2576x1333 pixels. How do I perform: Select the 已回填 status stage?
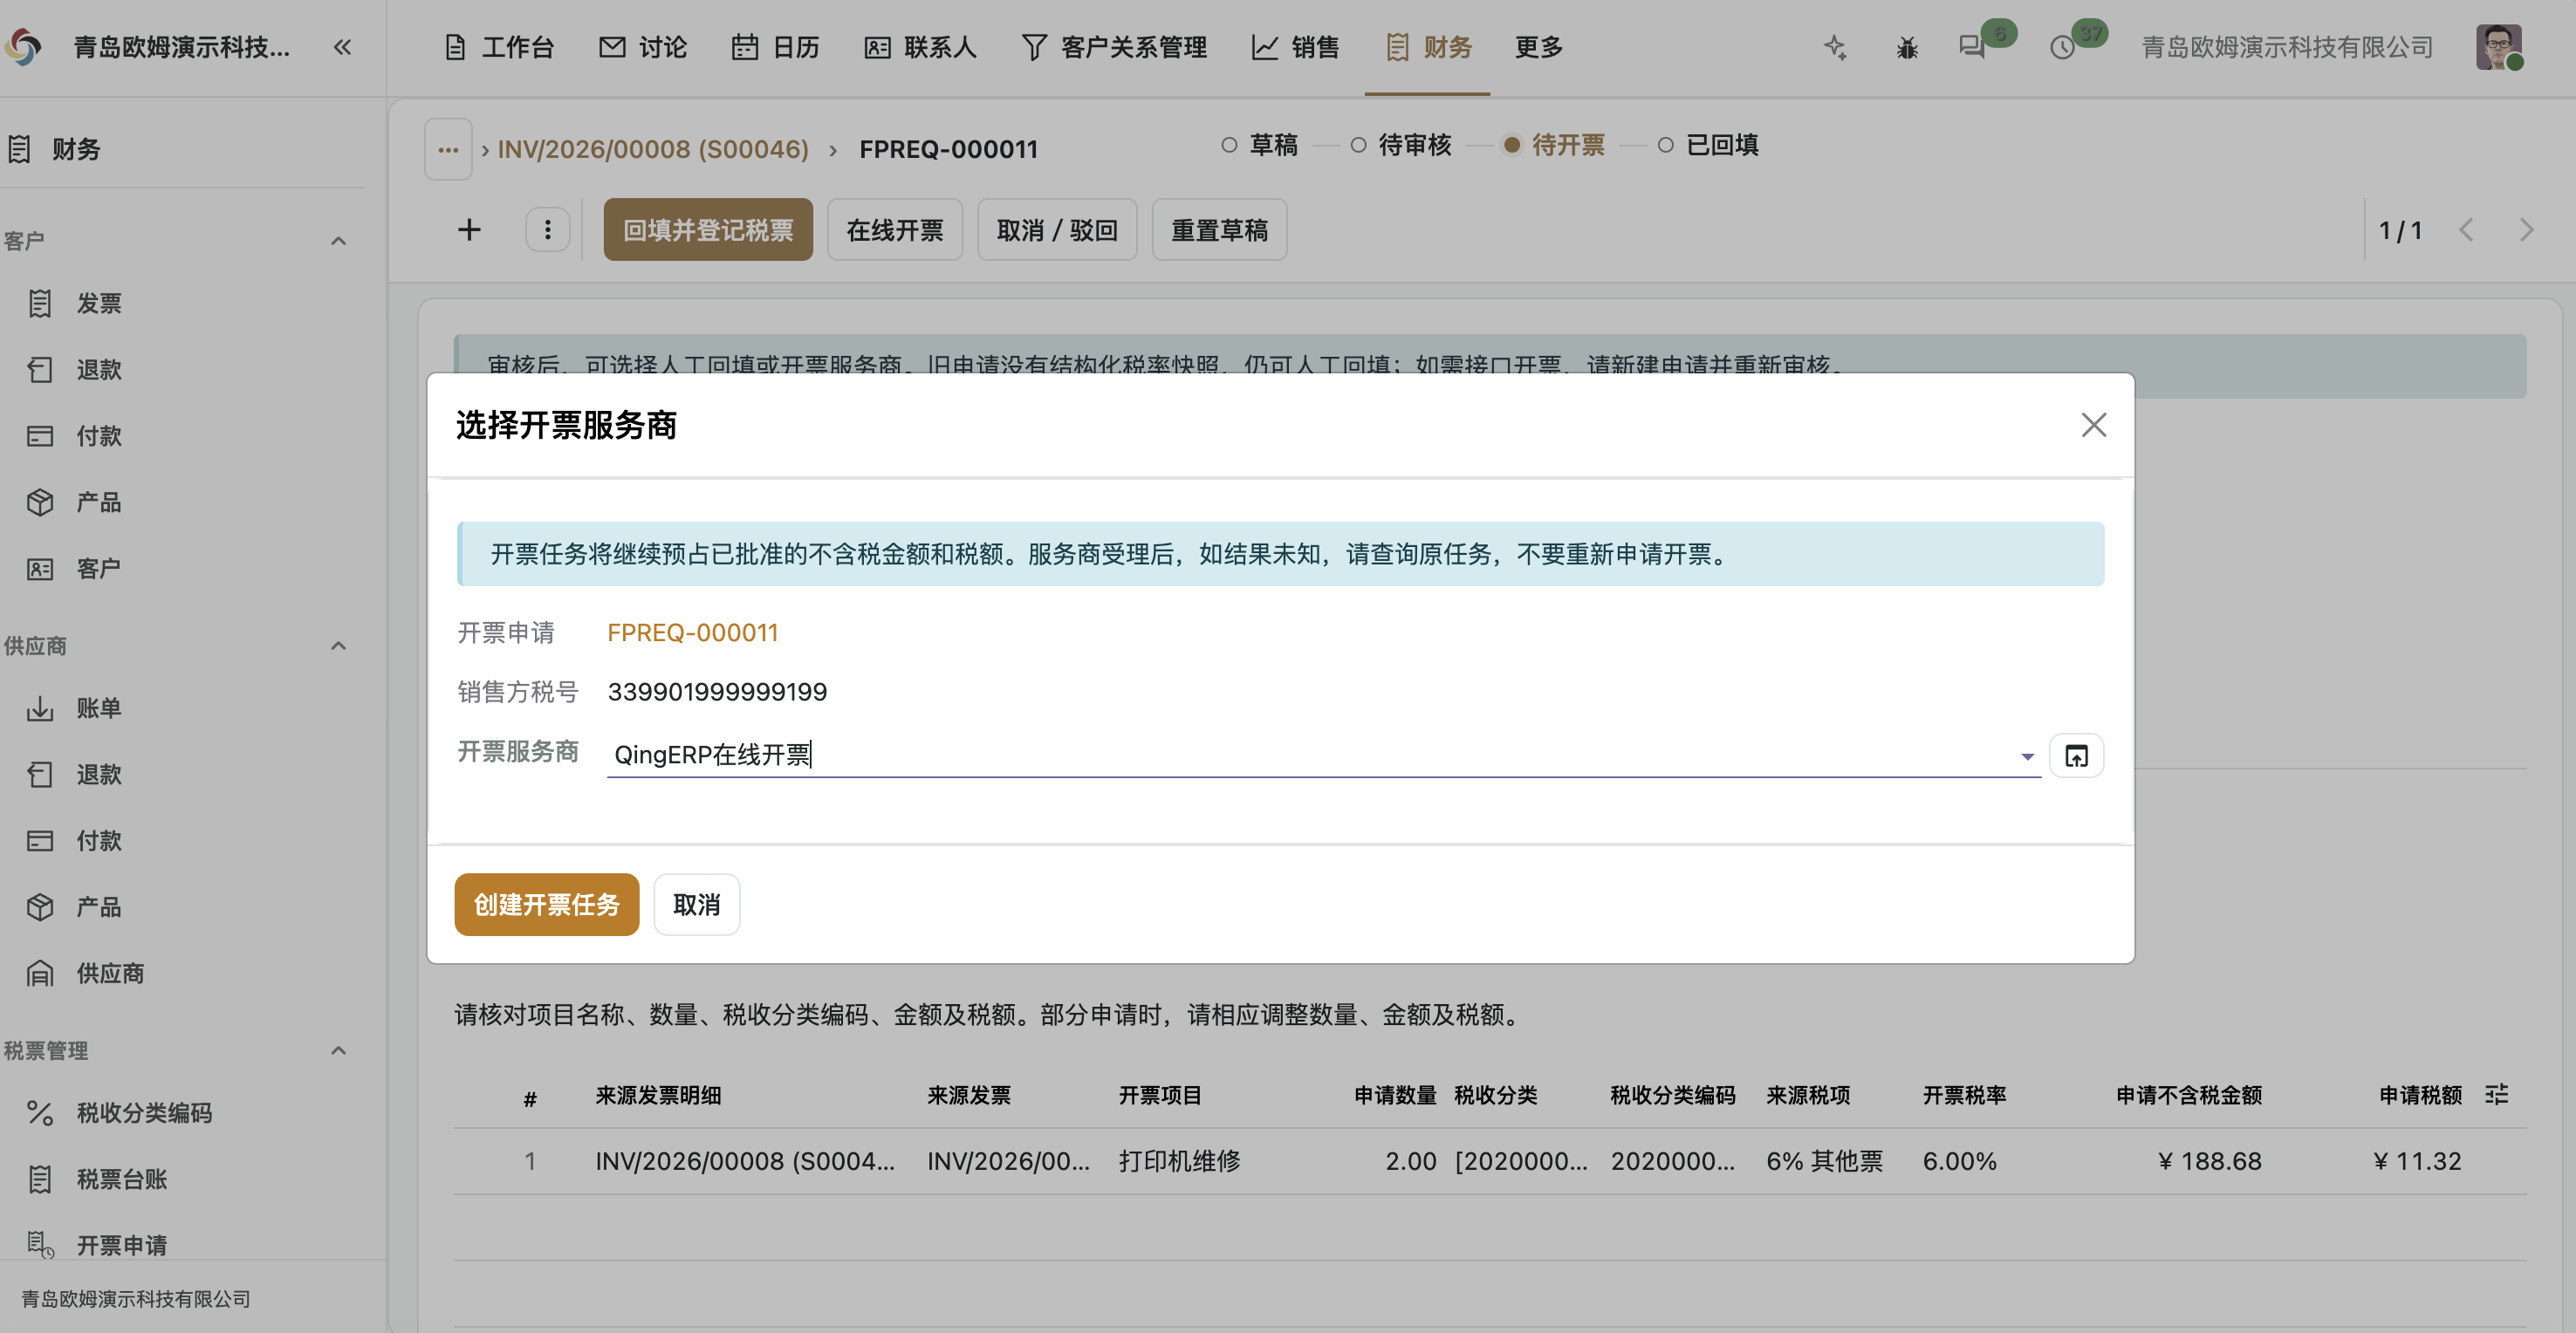click(x=1709, y=145)
